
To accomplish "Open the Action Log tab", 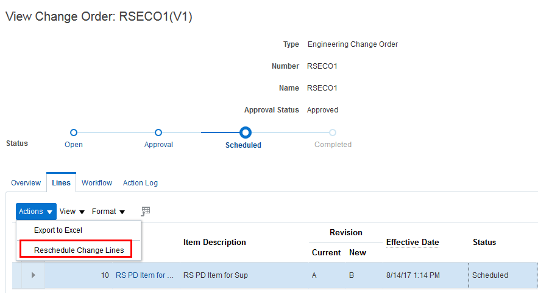I will [140, 183].
